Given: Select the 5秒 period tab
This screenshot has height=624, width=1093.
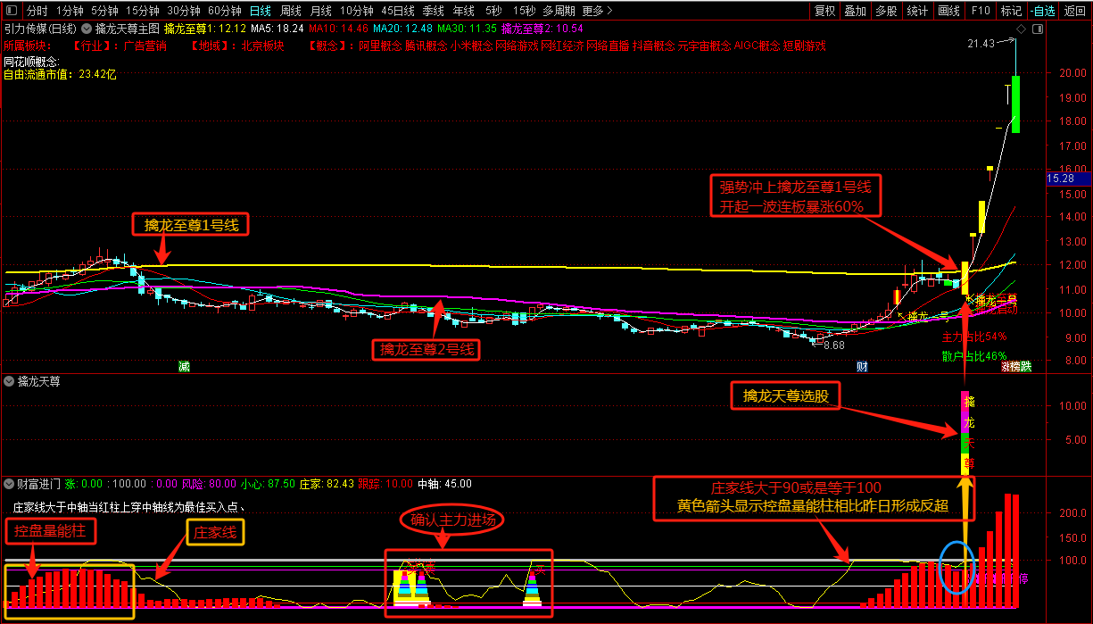Looking at the screenshot, I should coord(493,11).
